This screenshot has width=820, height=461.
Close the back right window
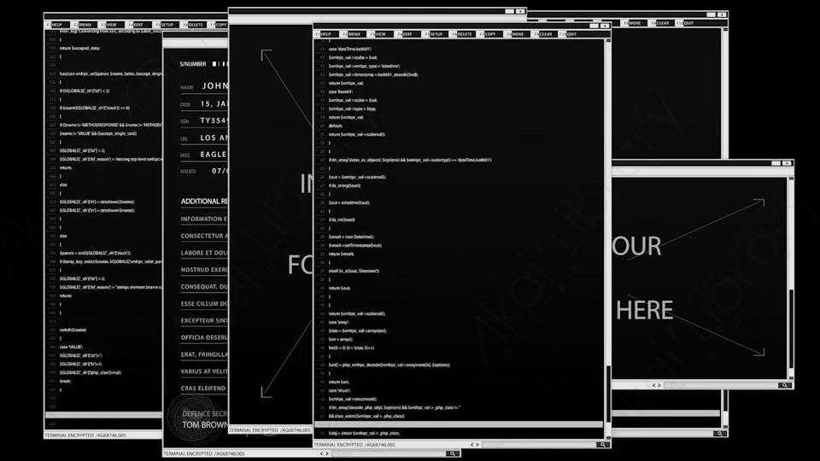coord(722,15)
